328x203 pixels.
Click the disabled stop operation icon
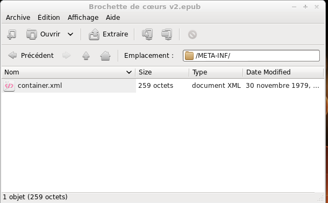click(x=192, y=35)
